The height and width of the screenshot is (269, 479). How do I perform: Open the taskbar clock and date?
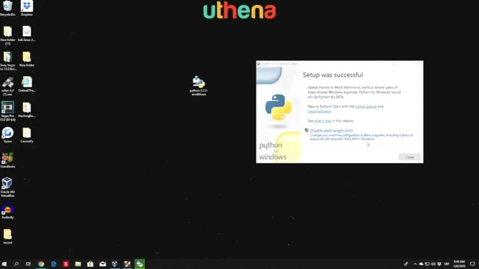[x=459, y=264]
